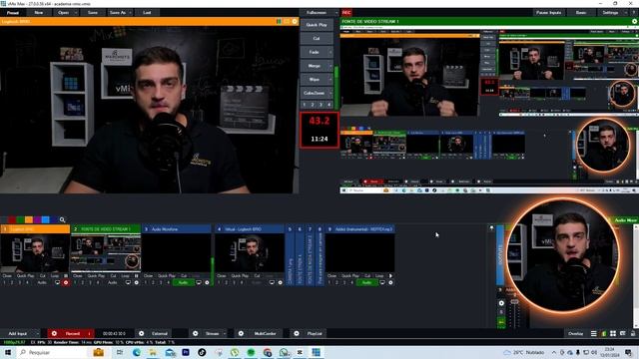This screenshot has height=359, width=639.
Task: Open the Settings dropdown arrow in the top bar
Action: click(x=626, y=13)
